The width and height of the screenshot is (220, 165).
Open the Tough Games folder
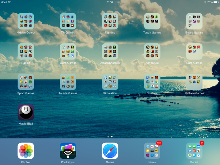point(152,21)
